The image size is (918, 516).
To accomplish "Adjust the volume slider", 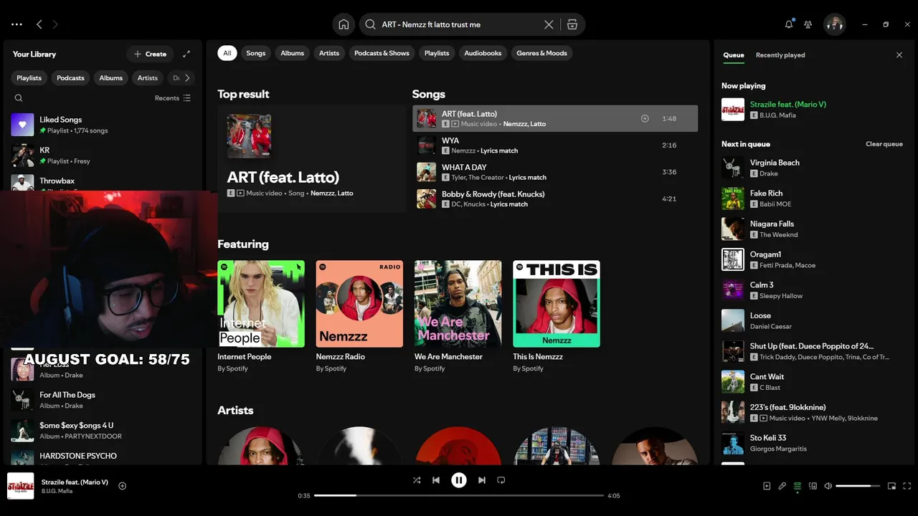I will point(858,486).
